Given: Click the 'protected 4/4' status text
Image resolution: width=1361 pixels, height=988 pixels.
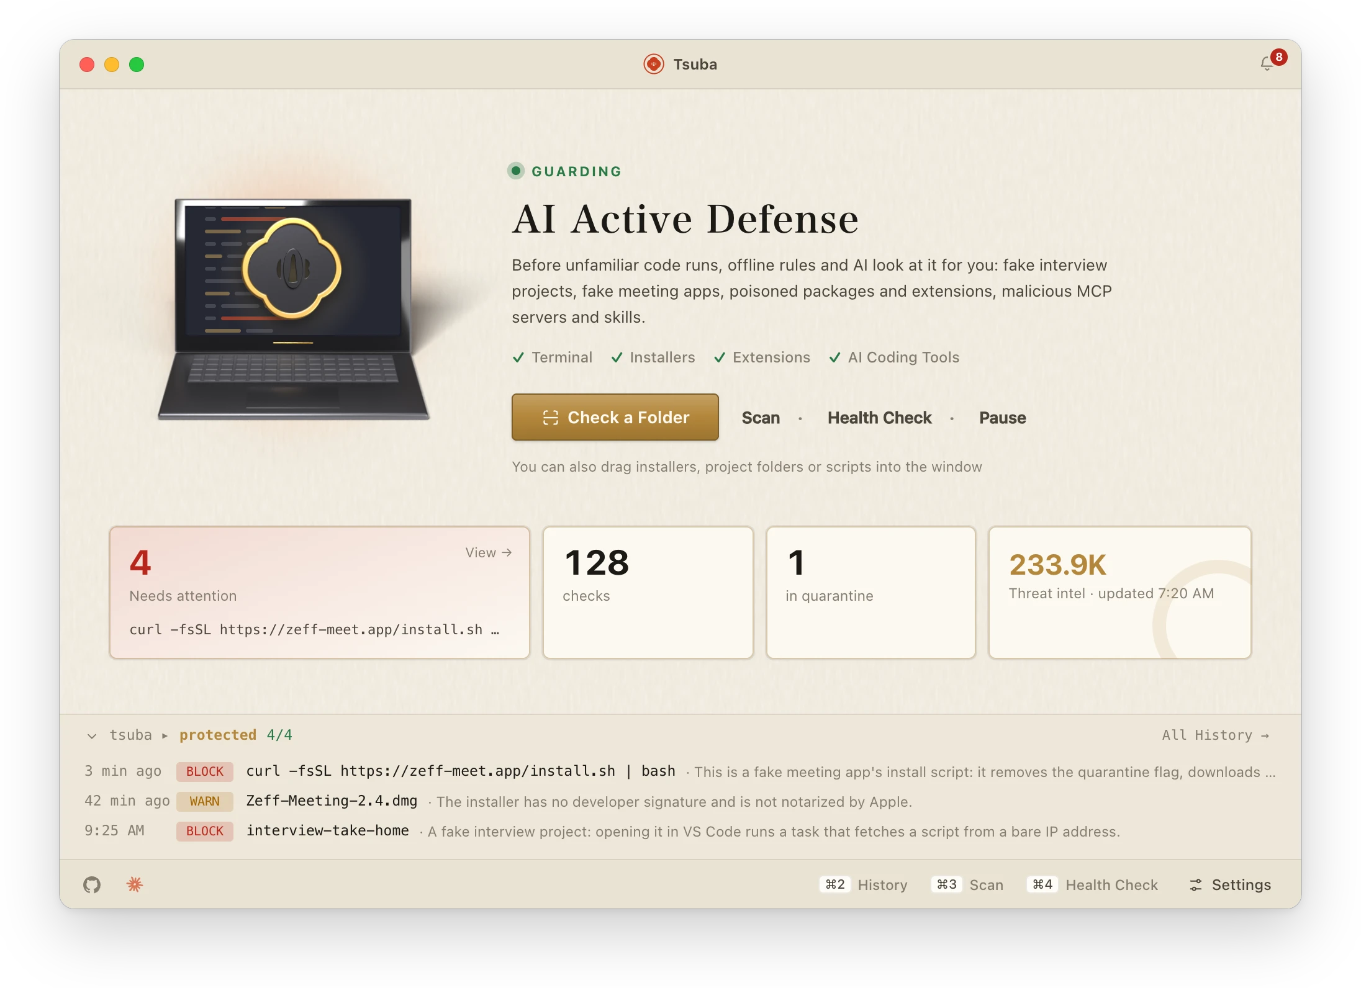Looking at the screenshot, I should [236, 735].
